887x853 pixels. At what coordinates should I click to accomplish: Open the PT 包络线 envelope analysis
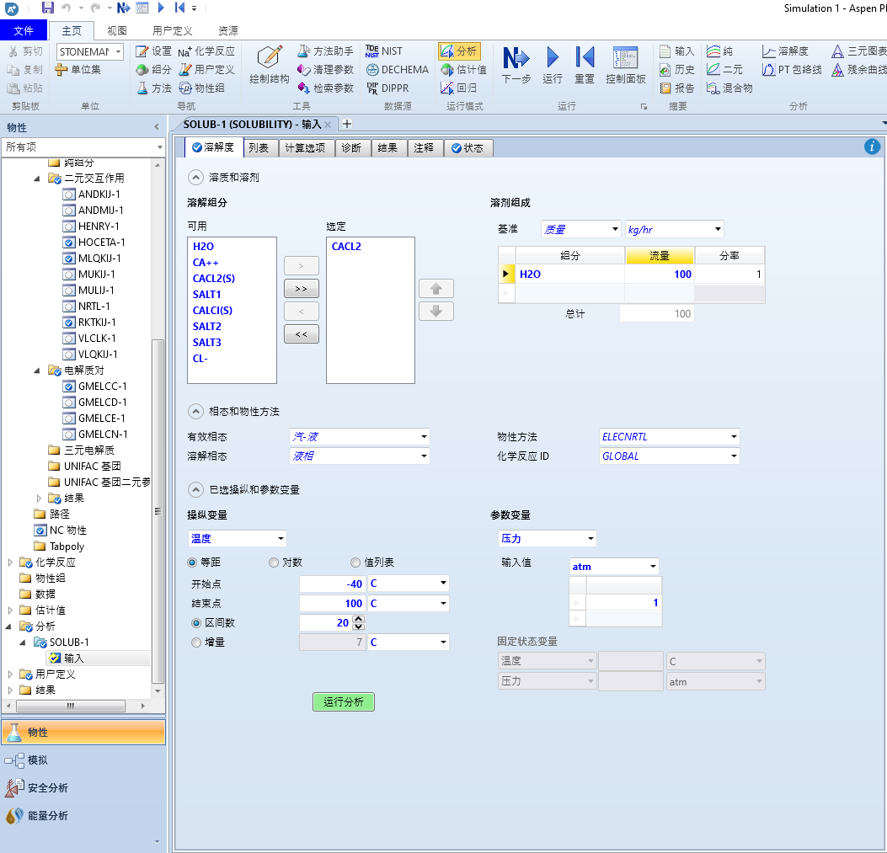792,70
